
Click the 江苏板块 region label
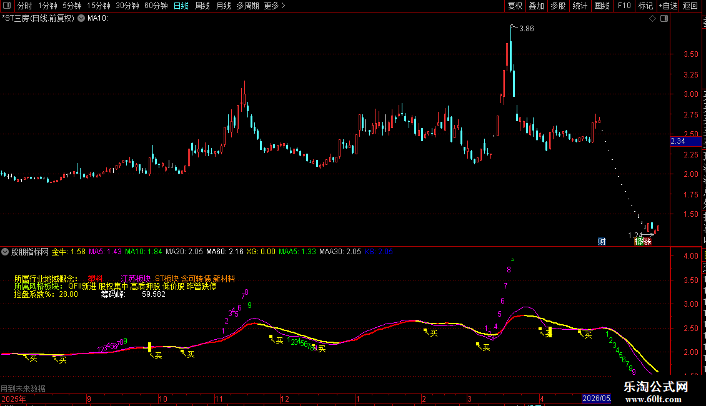(x=136, y=279)
